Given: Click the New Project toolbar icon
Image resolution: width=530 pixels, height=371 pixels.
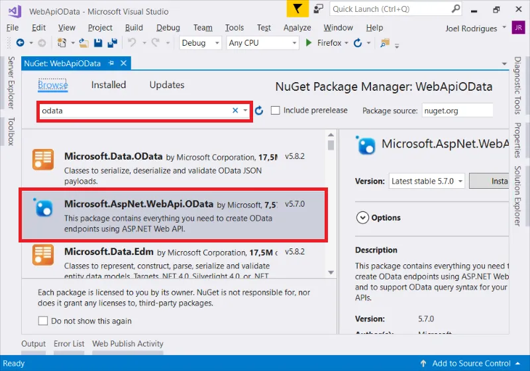Looking at the screenshot, I should 62,43.
